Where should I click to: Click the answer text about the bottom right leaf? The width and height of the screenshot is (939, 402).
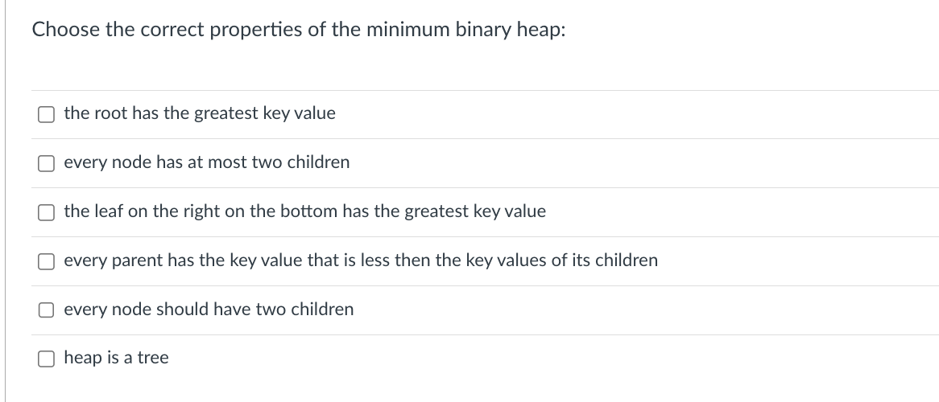coord(305,211)
